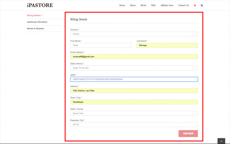Go to Contact Us
The width and height of the screenshot is (230, 144).
pos(183,5)
